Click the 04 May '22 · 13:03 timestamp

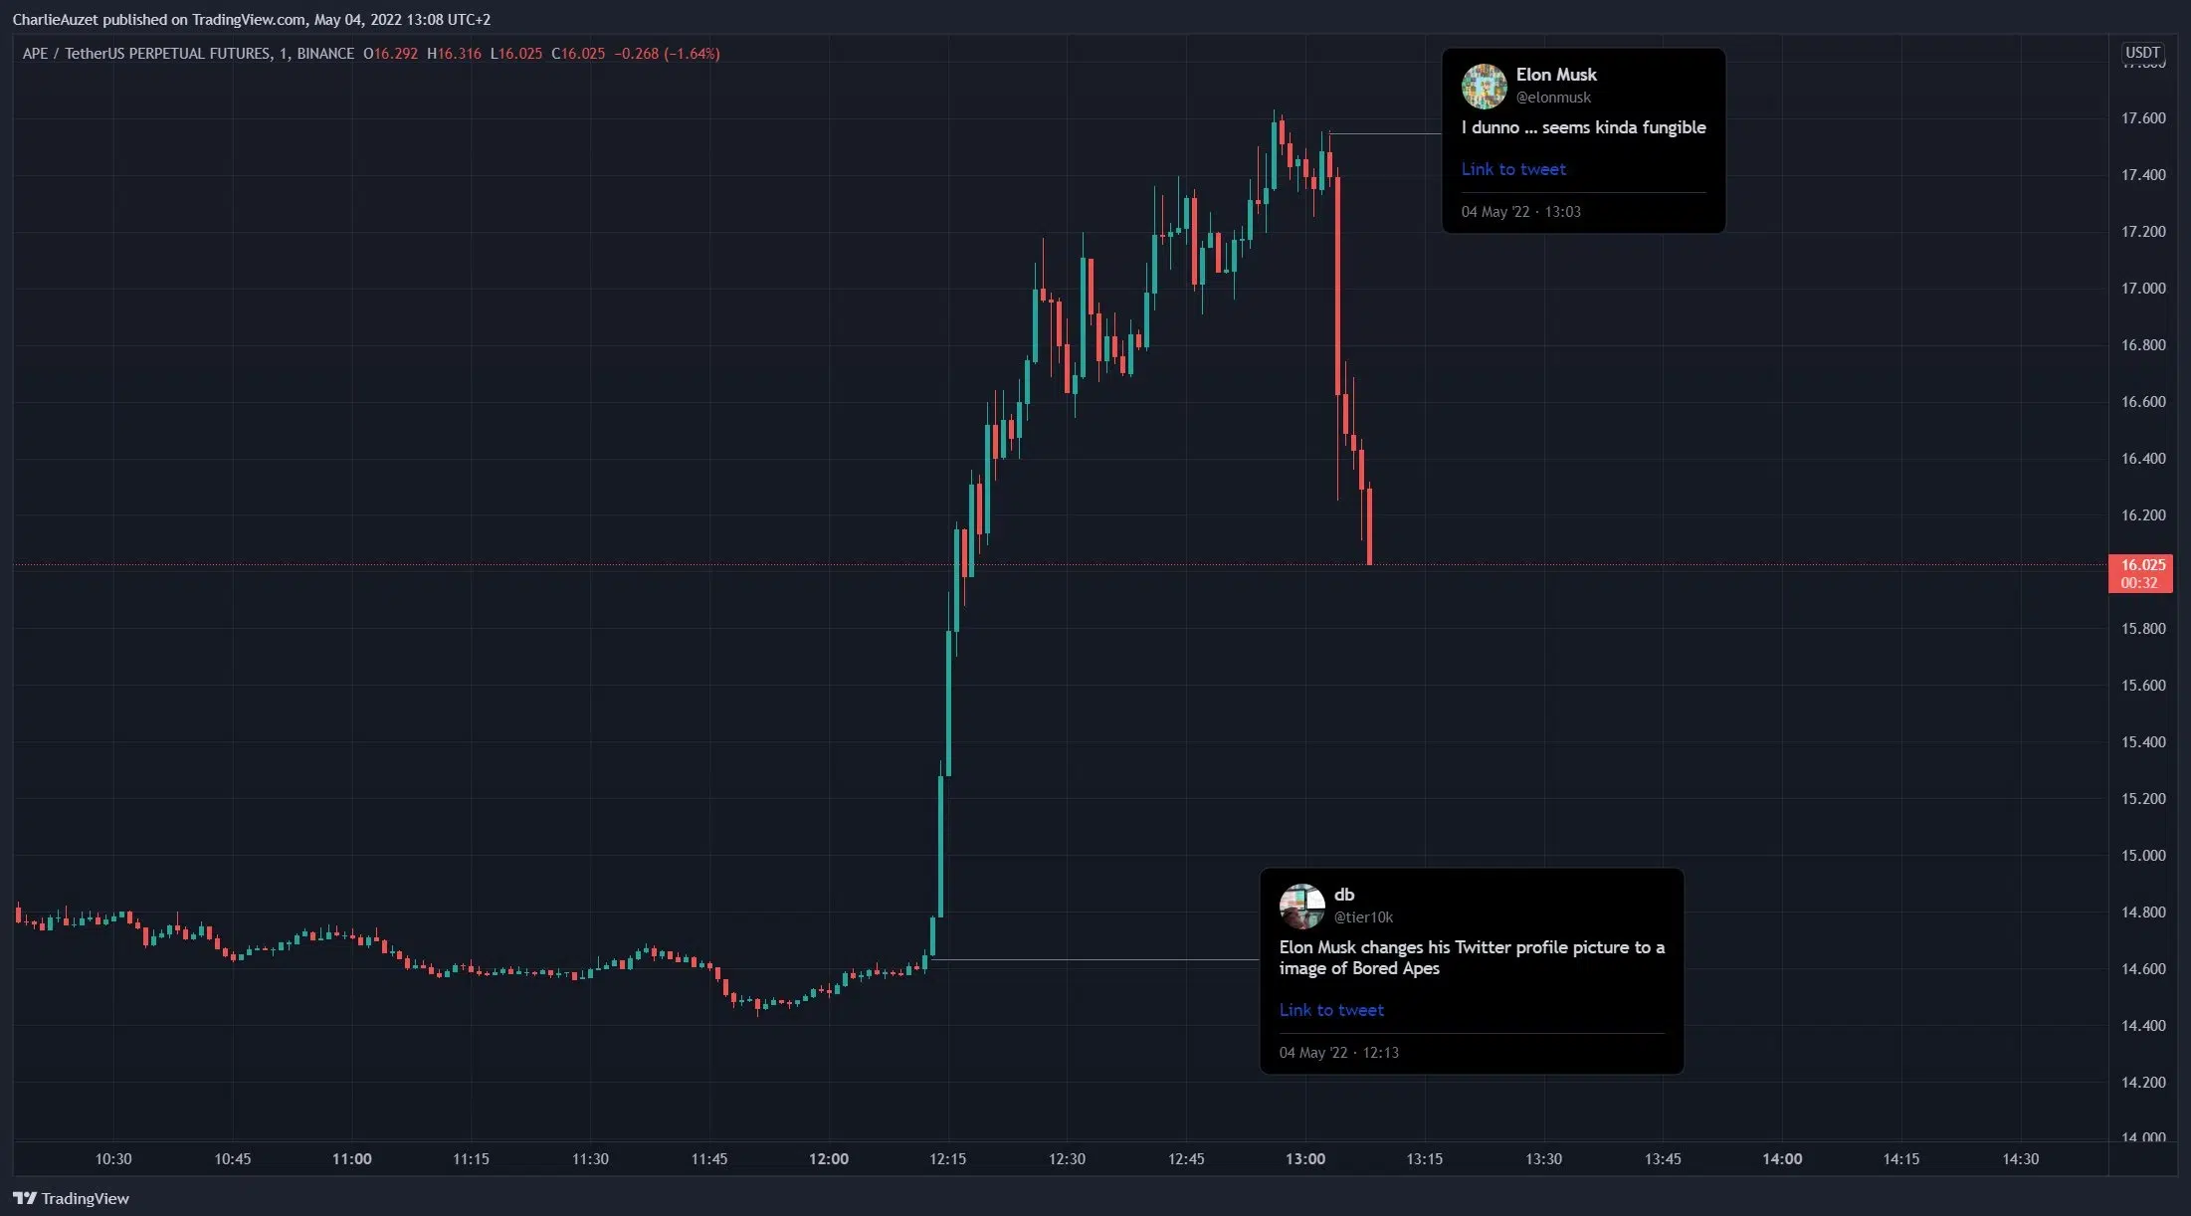(x=1520, y=212)
